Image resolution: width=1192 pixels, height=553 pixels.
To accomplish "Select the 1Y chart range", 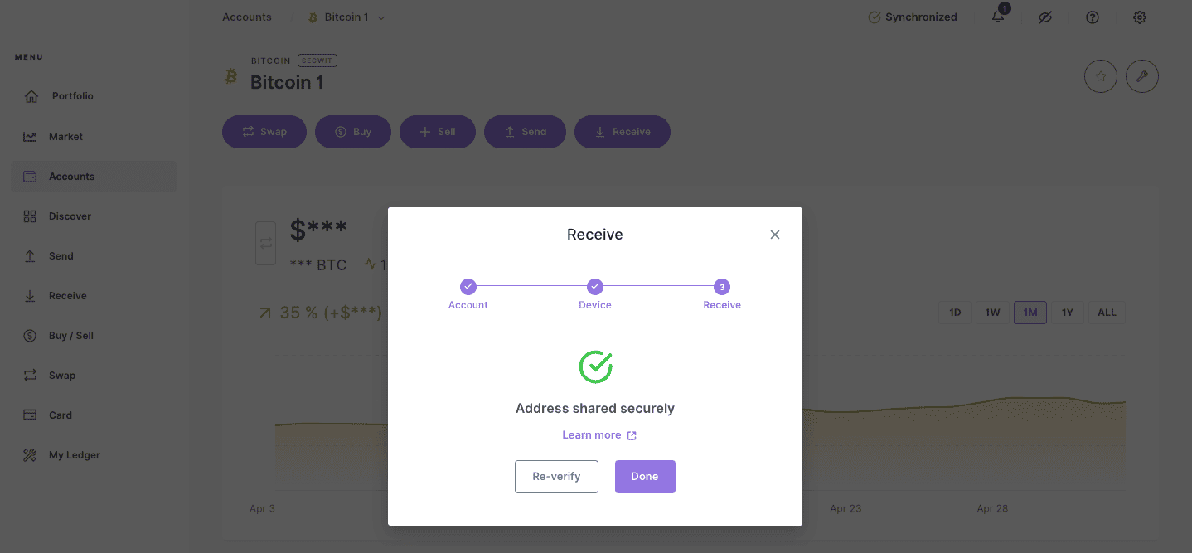I will coord(1068,313).
